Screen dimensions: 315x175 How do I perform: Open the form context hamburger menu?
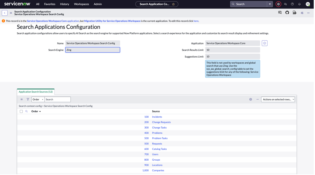coord(11,13)
